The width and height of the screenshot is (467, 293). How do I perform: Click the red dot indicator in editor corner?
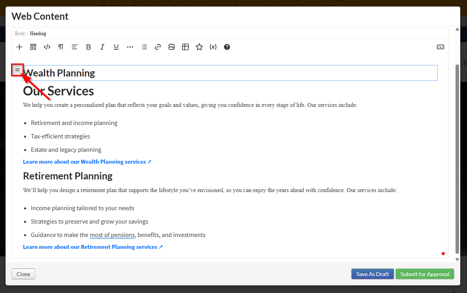point(443,254)
